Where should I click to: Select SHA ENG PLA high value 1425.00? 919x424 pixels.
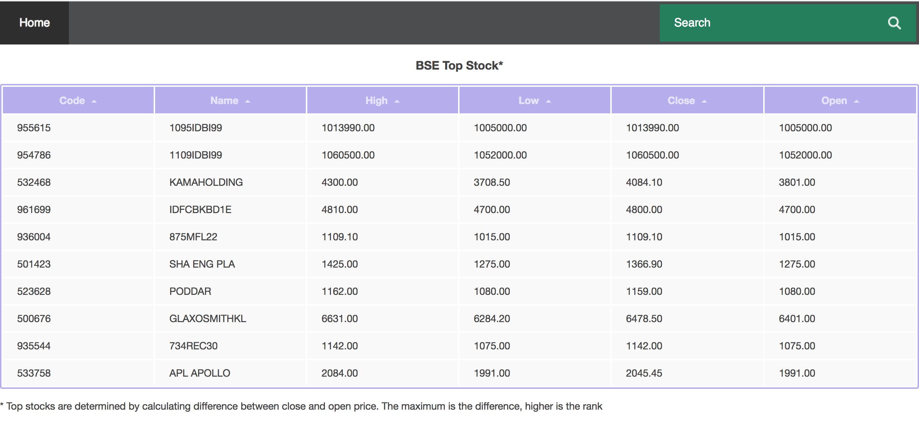pyautogui.click(x=340, y=264)
